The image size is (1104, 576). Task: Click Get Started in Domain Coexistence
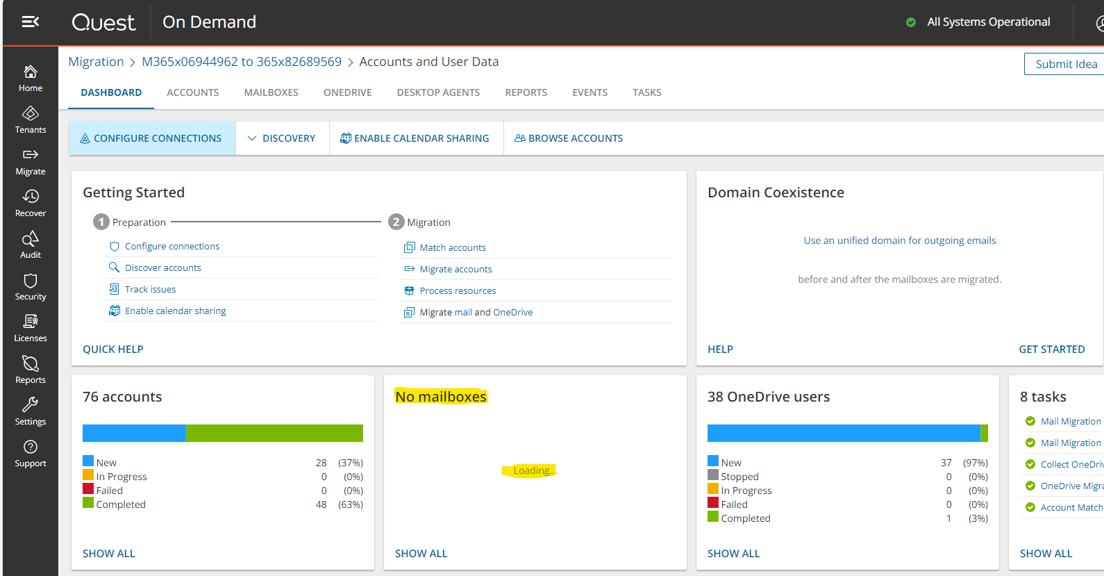[x=1051, y=349]
